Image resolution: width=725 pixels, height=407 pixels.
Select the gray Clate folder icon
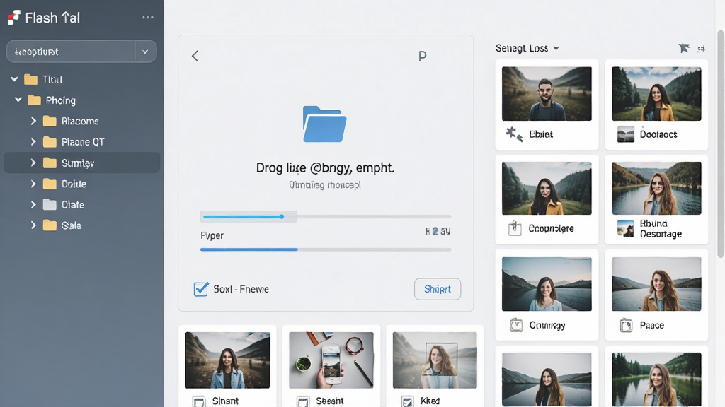click(x=50, y=204)
